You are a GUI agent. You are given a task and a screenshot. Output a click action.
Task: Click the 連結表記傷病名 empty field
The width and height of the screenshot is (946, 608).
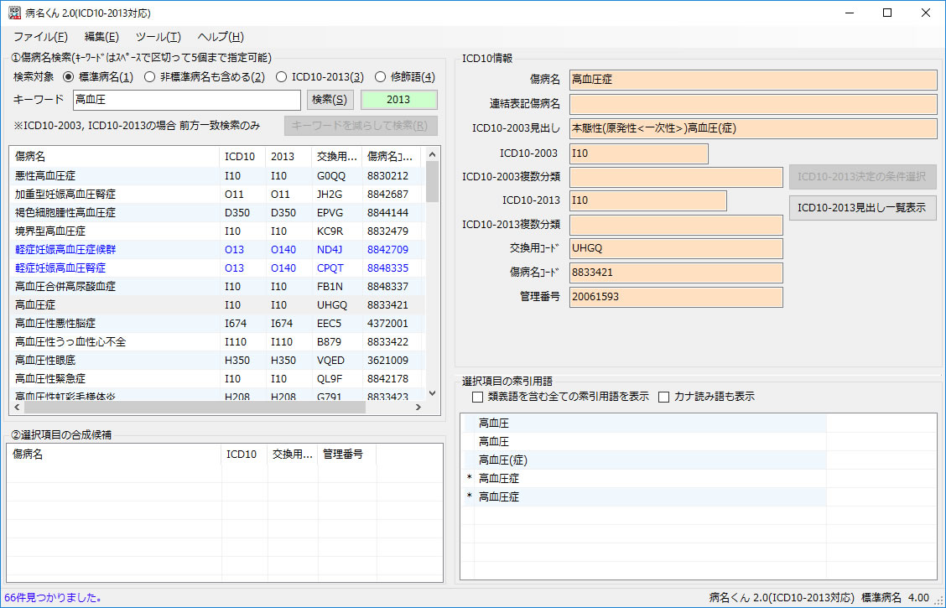click(x=753, y=104)
